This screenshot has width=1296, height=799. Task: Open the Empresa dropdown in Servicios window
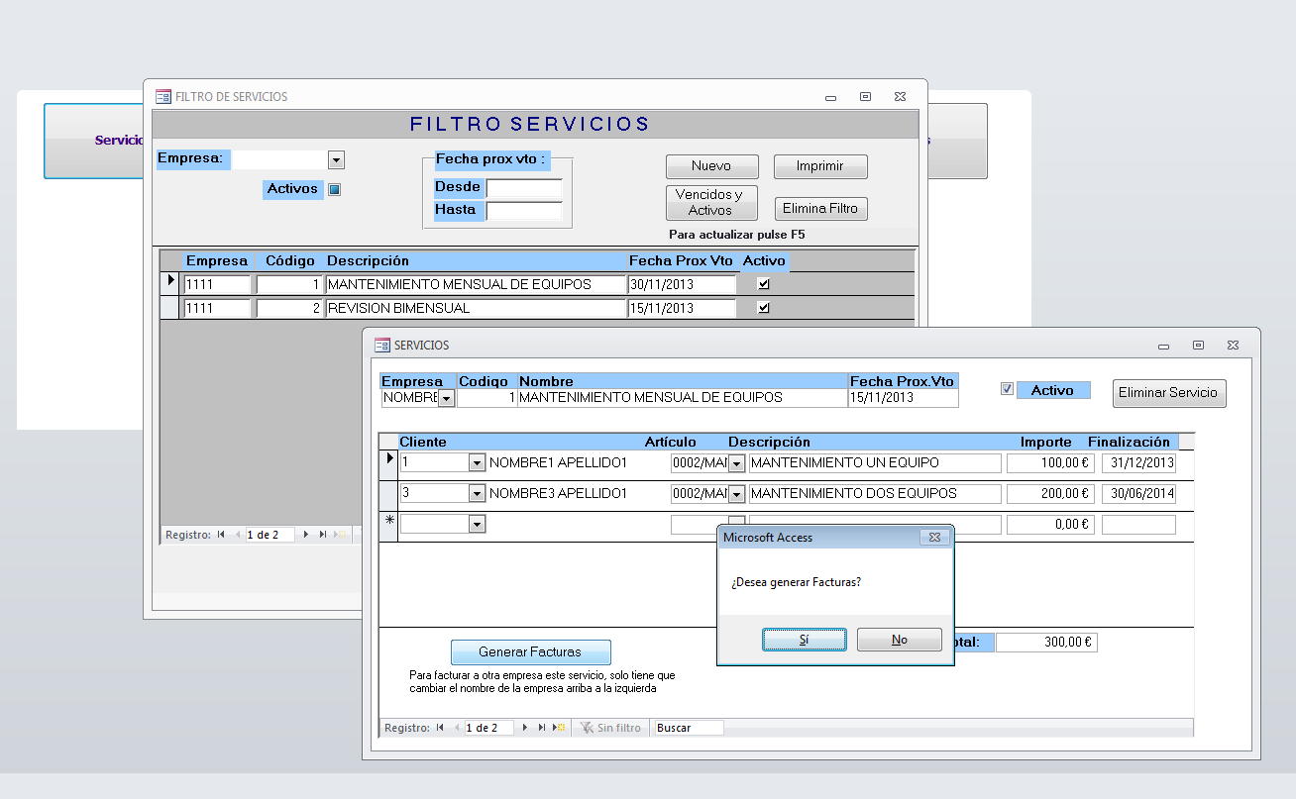(446, 398)
